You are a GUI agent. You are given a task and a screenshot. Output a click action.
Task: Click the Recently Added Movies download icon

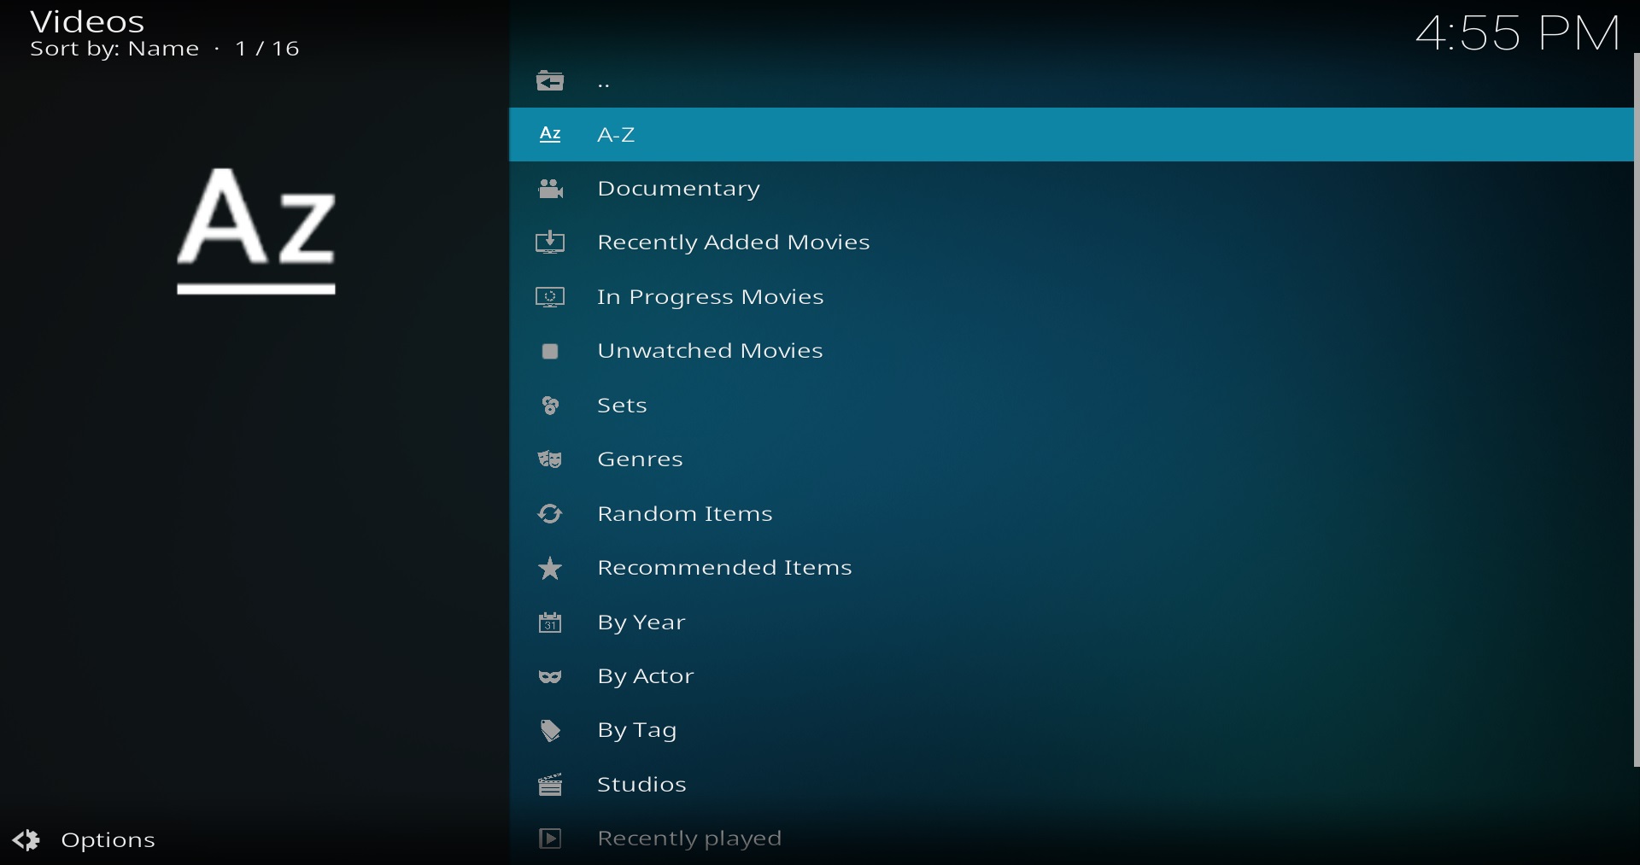click(x=550, y=243)
